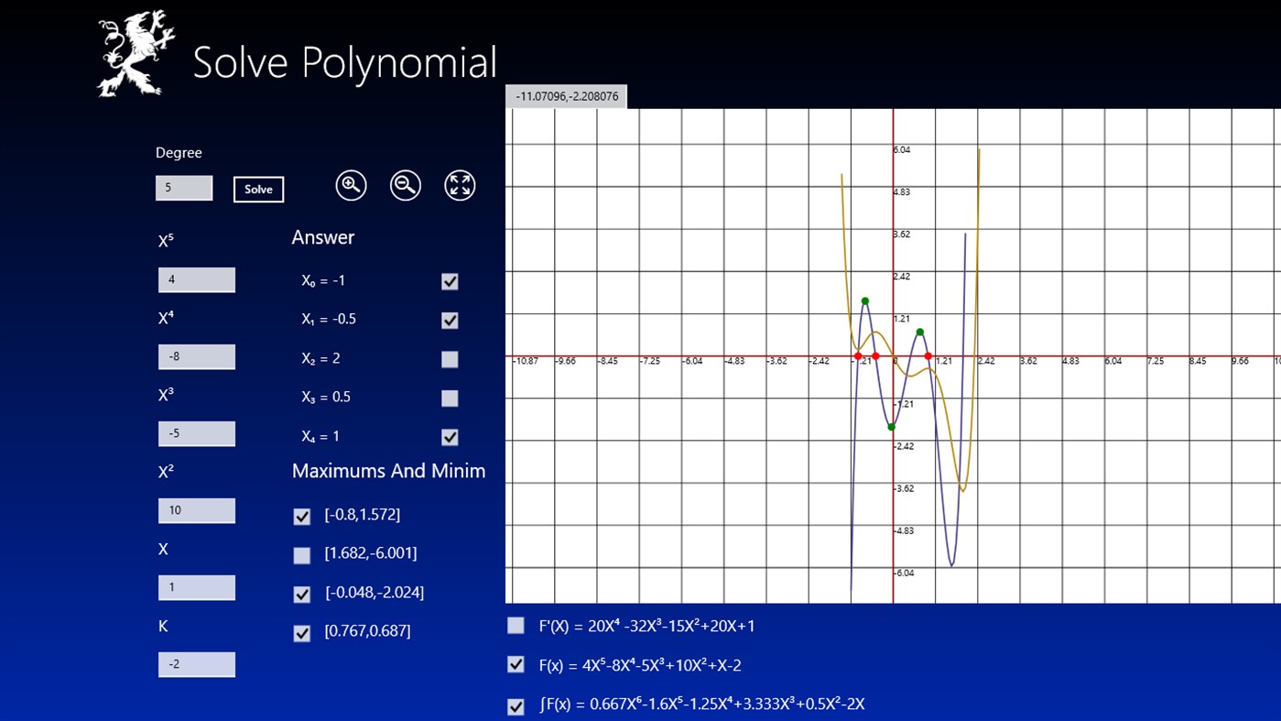This screenshot has height=721, width=1281.
Task: Select the zoom in magnifier icon
Action: pyautogui.click(x=351, y=185)
